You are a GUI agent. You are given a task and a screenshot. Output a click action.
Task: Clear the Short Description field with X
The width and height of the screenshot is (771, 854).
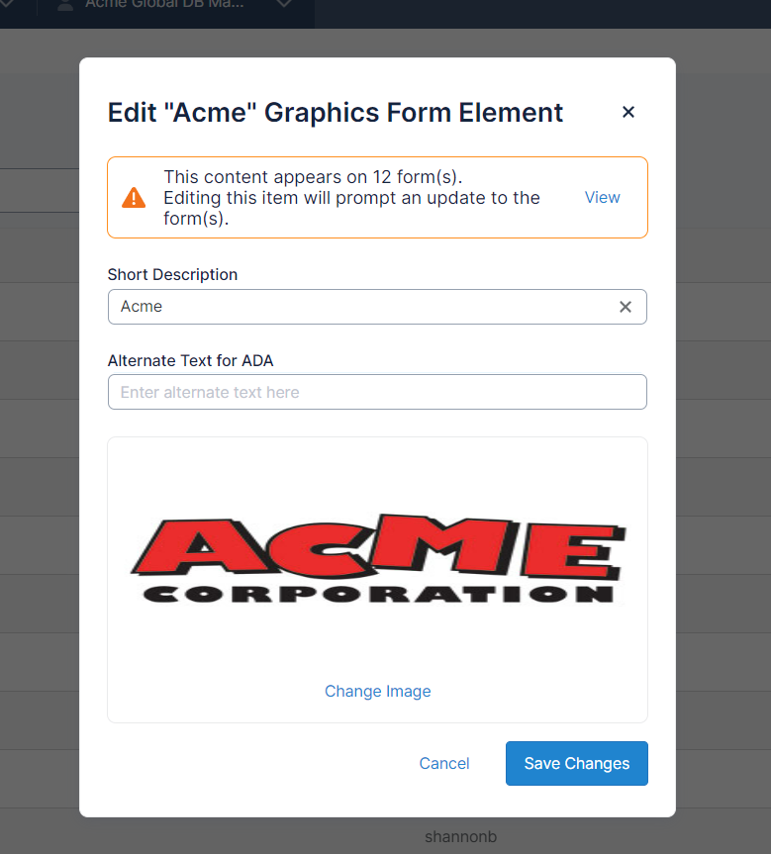pos(626,307)
